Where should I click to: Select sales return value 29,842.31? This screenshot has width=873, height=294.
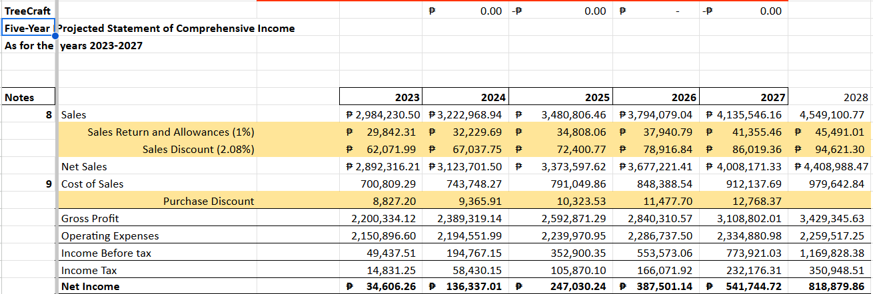pyautogui.click(x=381, y=132)
